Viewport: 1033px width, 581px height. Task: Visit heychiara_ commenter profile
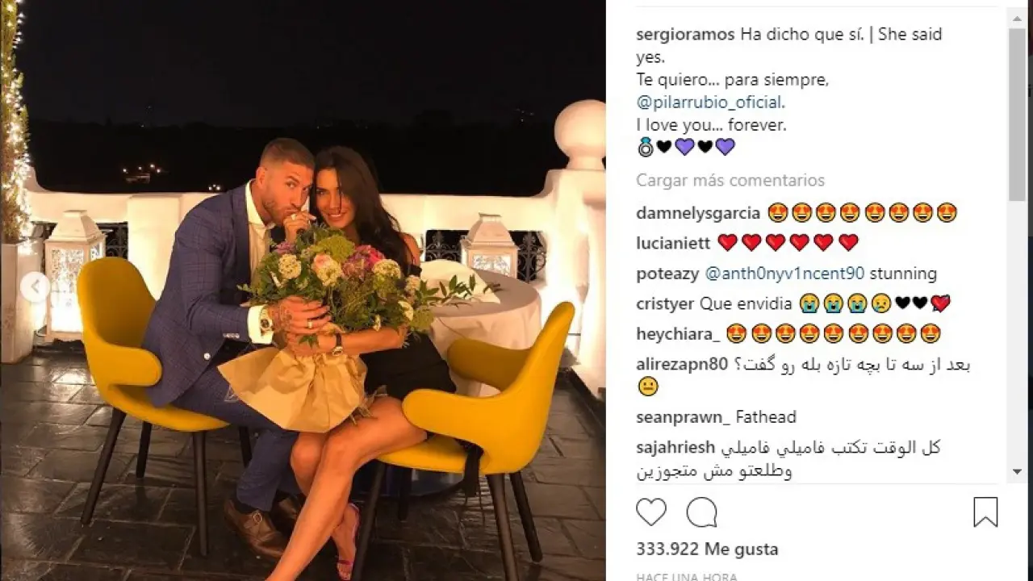point(678,333)
